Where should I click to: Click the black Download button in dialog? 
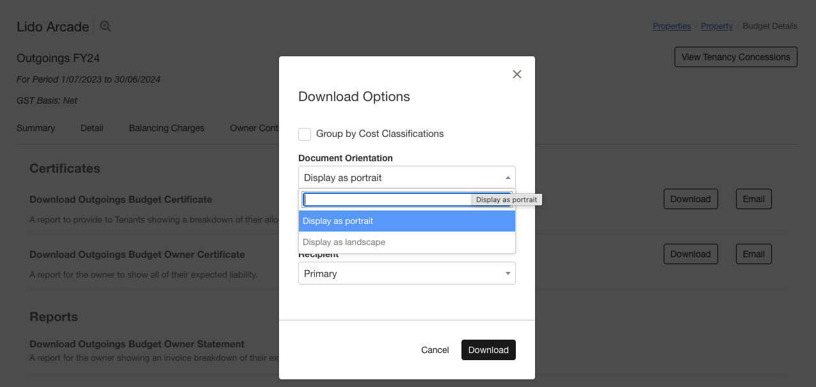[488, 350]
